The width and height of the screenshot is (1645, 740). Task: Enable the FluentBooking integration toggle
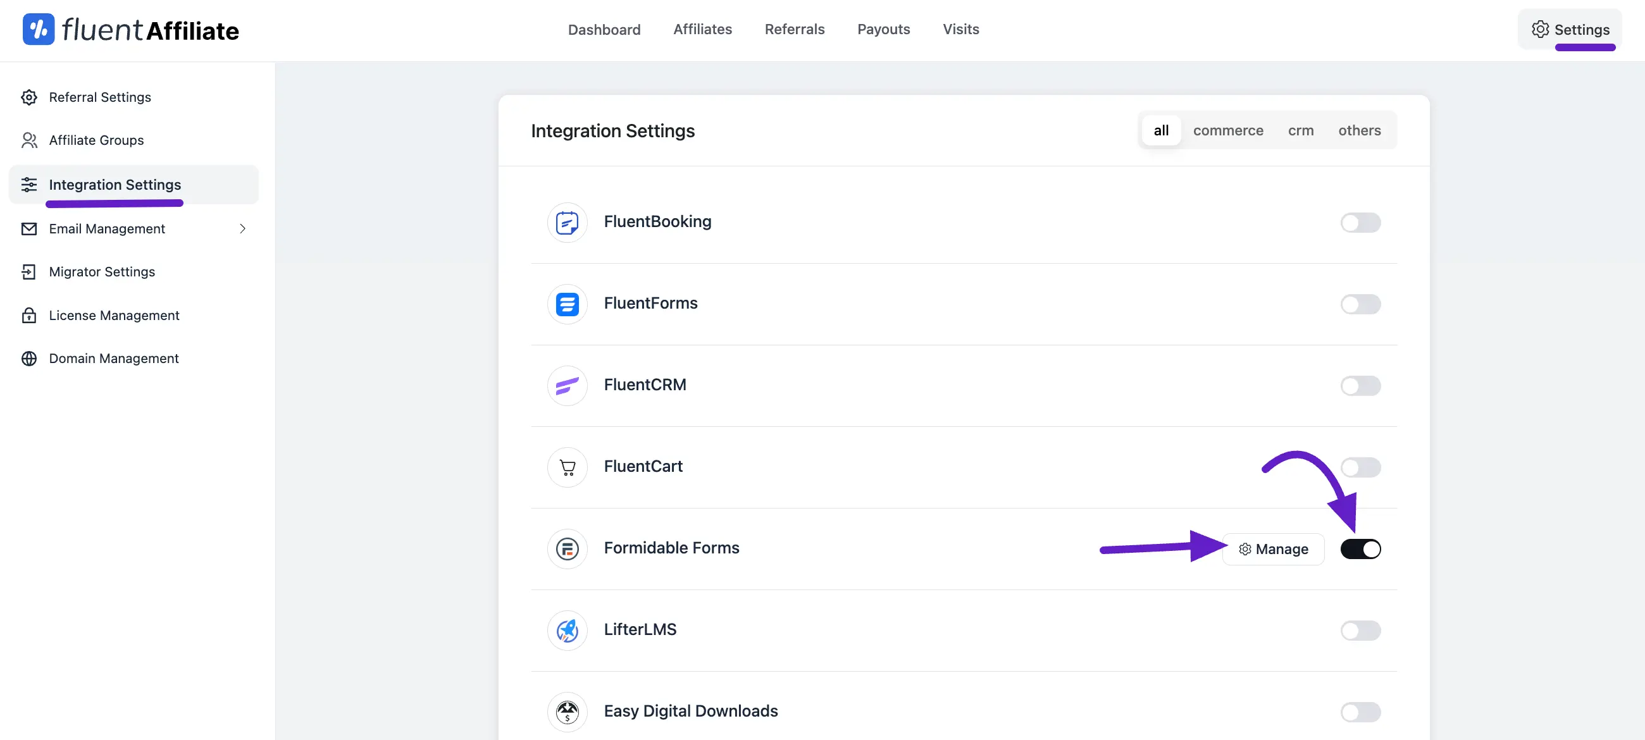(x=1360, y=222)
